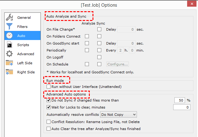The height and width of the screenshot is (137, 198).
Task: Enable Sync on File Change checkbox
Action: pyautogui.click(x=99, y=29)
